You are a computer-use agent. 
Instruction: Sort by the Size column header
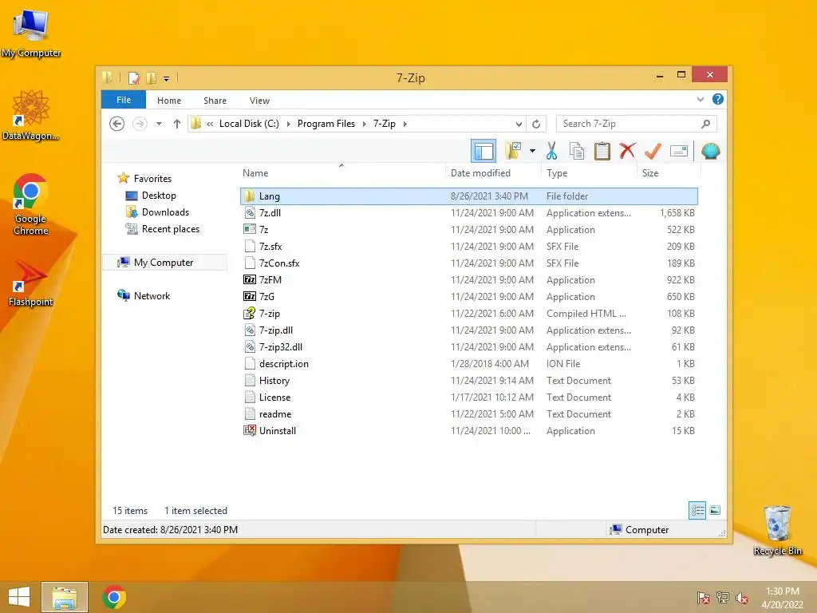pos(649,173)
